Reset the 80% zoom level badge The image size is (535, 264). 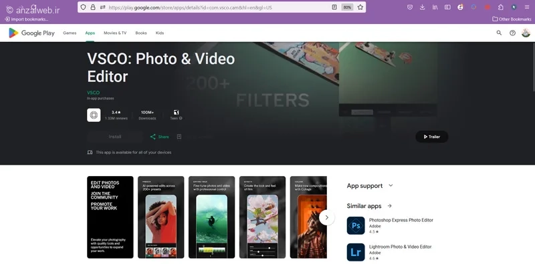[347, 7]
